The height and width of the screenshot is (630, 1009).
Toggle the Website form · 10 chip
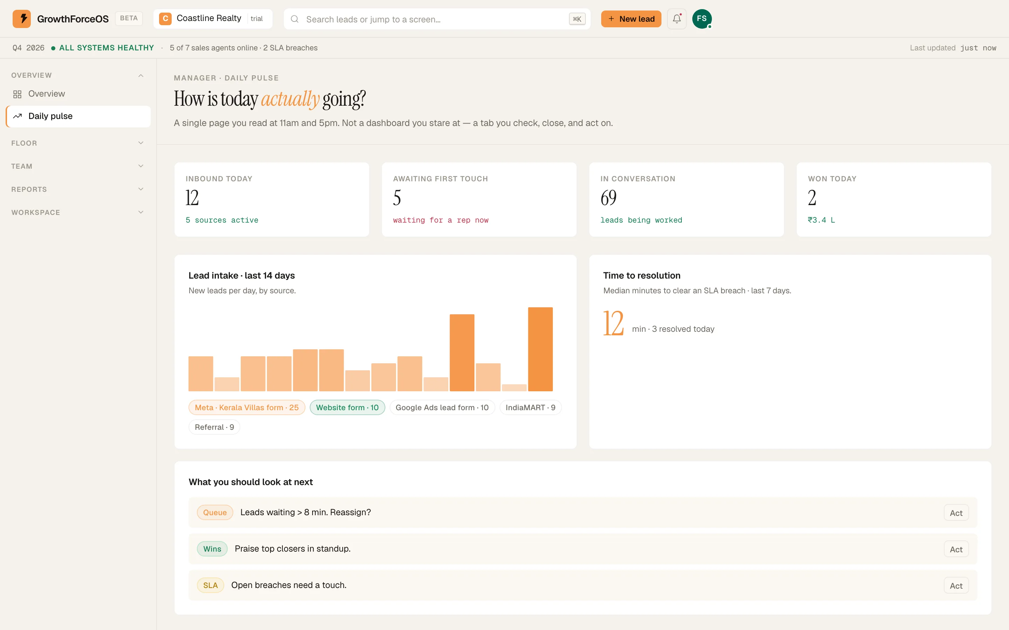pos(347,407)
